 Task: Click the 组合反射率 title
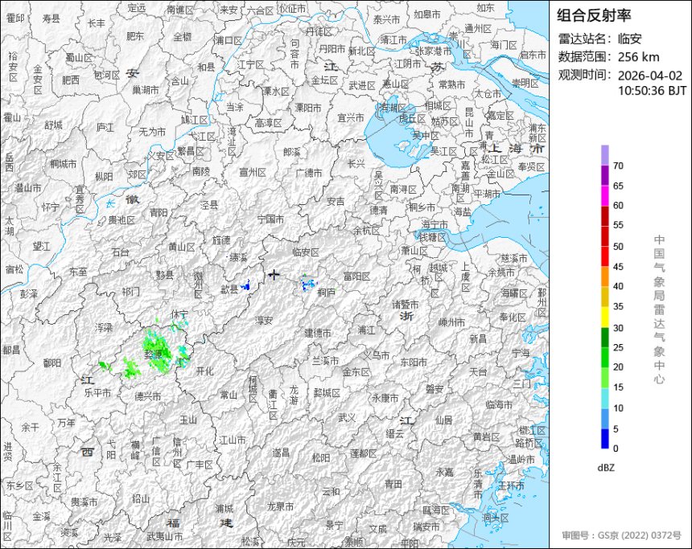point(594,15)
